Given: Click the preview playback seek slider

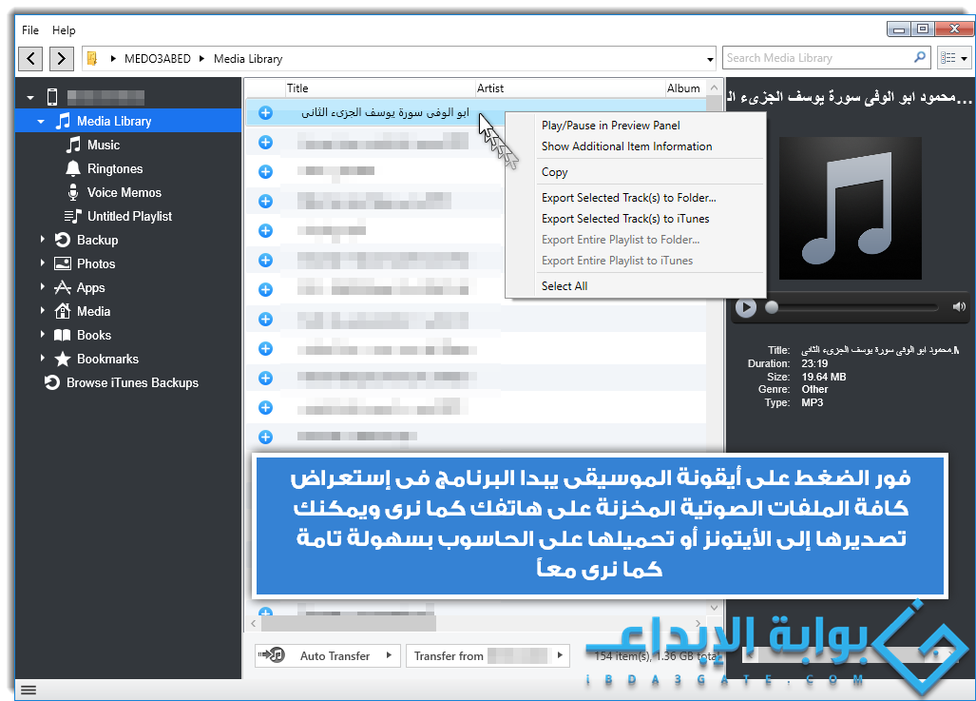Looking at the screenshot, I should (854, 307).
